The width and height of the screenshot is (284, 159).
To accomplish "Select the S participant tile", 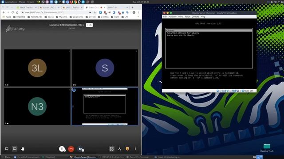I will [105, 68].
